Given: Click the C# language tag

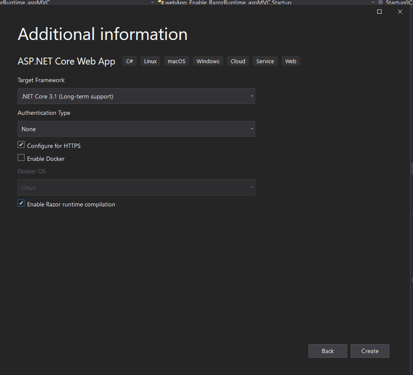Looking at the screenshot, I should coord(129,61).
